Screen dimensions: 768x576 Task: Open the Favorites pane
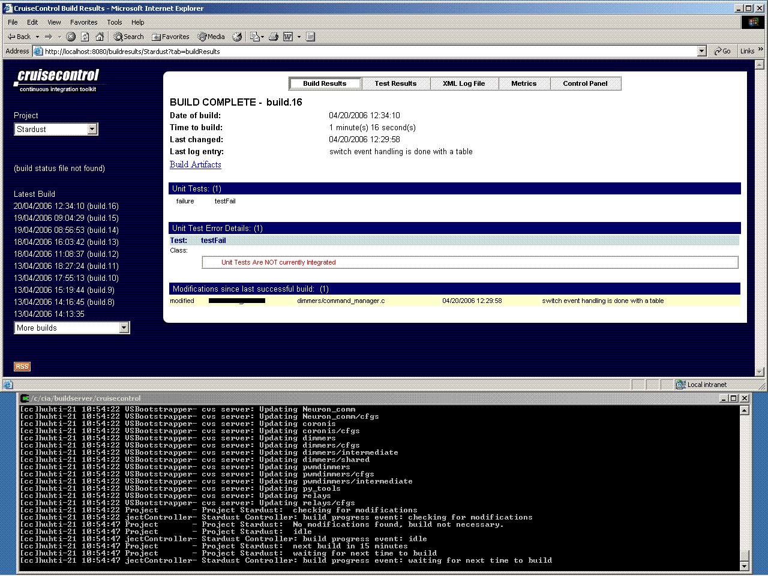tap(171, 37)
